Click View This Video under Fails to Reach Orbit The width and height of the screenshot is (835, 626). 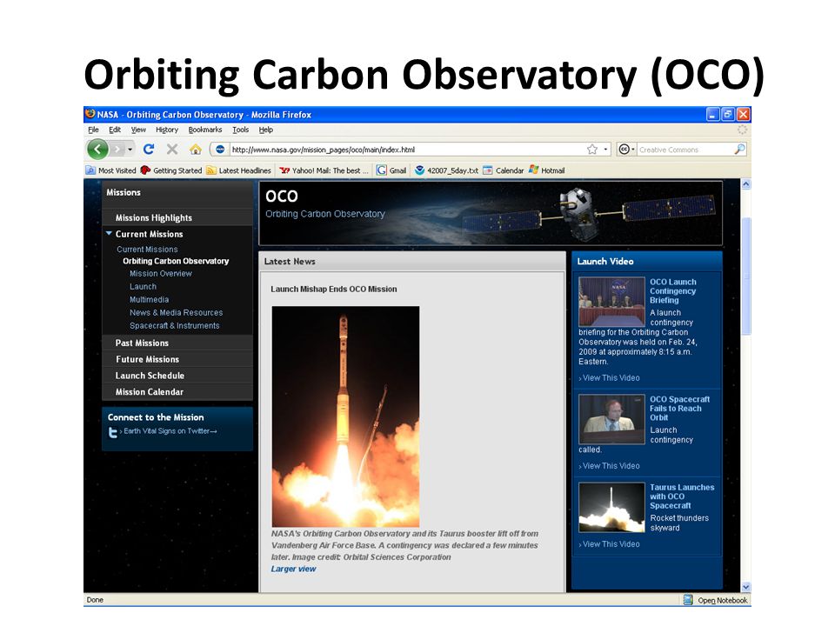click(611, 466)
